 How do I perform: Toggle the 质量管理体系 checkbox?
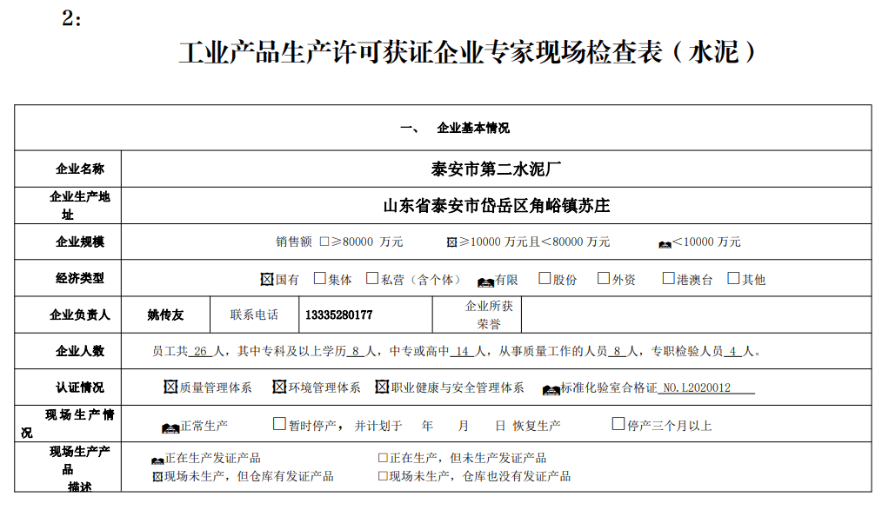(170, 387)
